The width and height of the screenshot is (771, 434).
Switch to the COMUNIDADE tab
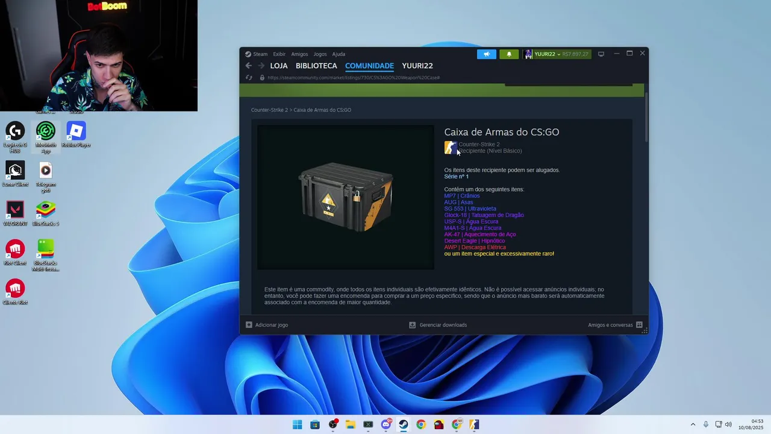(369, 66)
